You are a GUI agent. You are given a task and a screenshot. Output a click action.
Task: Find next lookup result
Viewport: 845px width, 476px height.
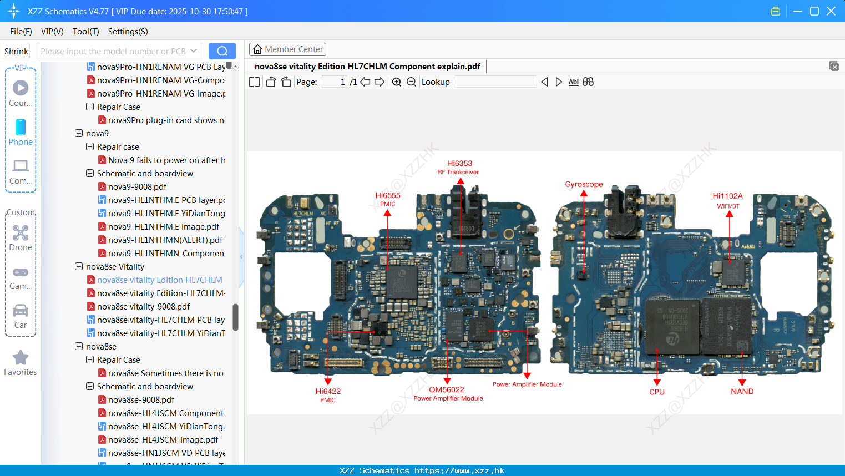pos(559,82)
